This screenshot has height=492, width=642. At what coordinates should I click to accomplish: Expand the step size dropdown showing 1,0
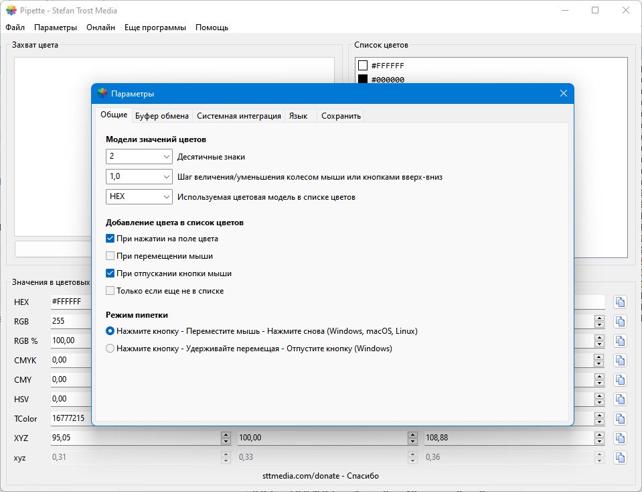tap(139, 177)
